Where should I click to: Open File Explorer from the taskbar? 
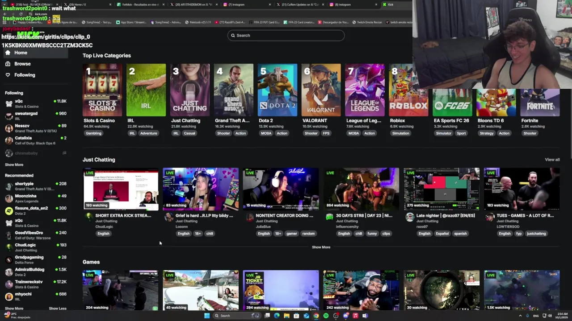tap(286, 316)
